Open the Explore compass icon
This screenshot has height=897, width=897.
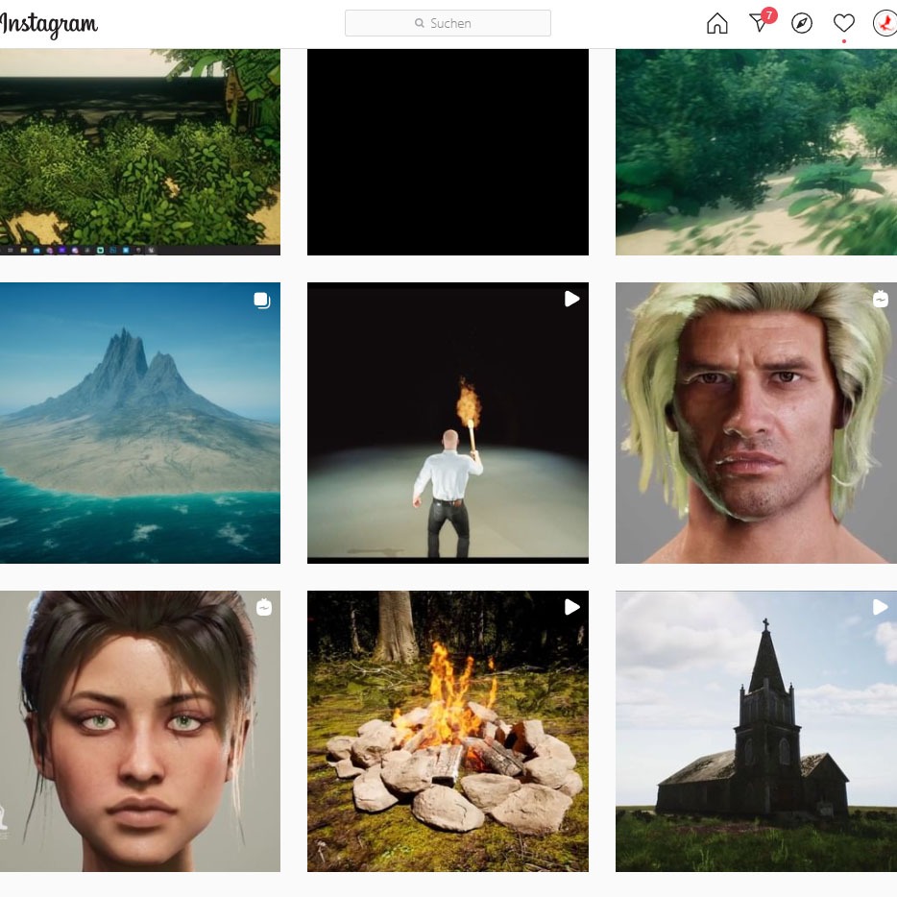pyautogui.click(x=802, y=24)
